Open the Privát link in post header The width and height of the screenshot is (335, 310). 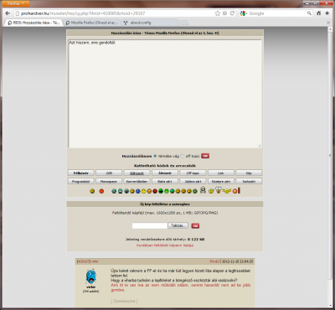(x=214, y=261)
